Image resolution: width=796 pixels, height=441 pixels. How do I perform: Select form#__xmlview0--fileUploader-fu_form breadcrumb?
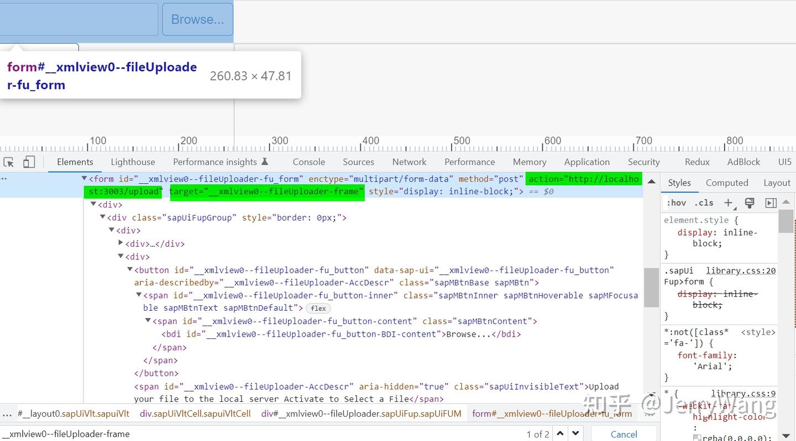coord(552,414)
